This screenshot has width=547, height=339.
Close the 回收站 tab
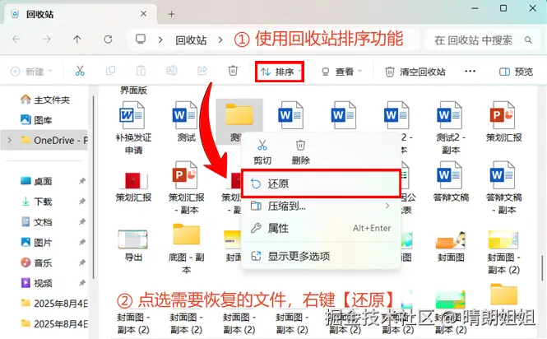[x=143, y=14]
